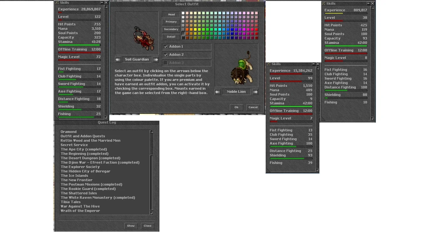429x242 pixels.
Task: Select next mount arrow beside Noble Lion
Action: point(255,92)
